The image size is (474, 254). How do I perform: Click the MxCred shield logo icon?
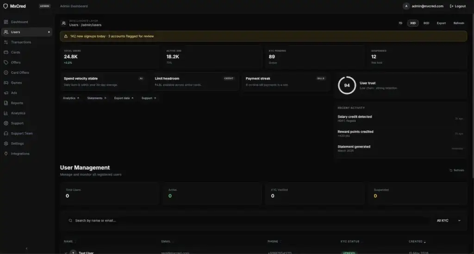pyautogui.click(x=6, y=6)
